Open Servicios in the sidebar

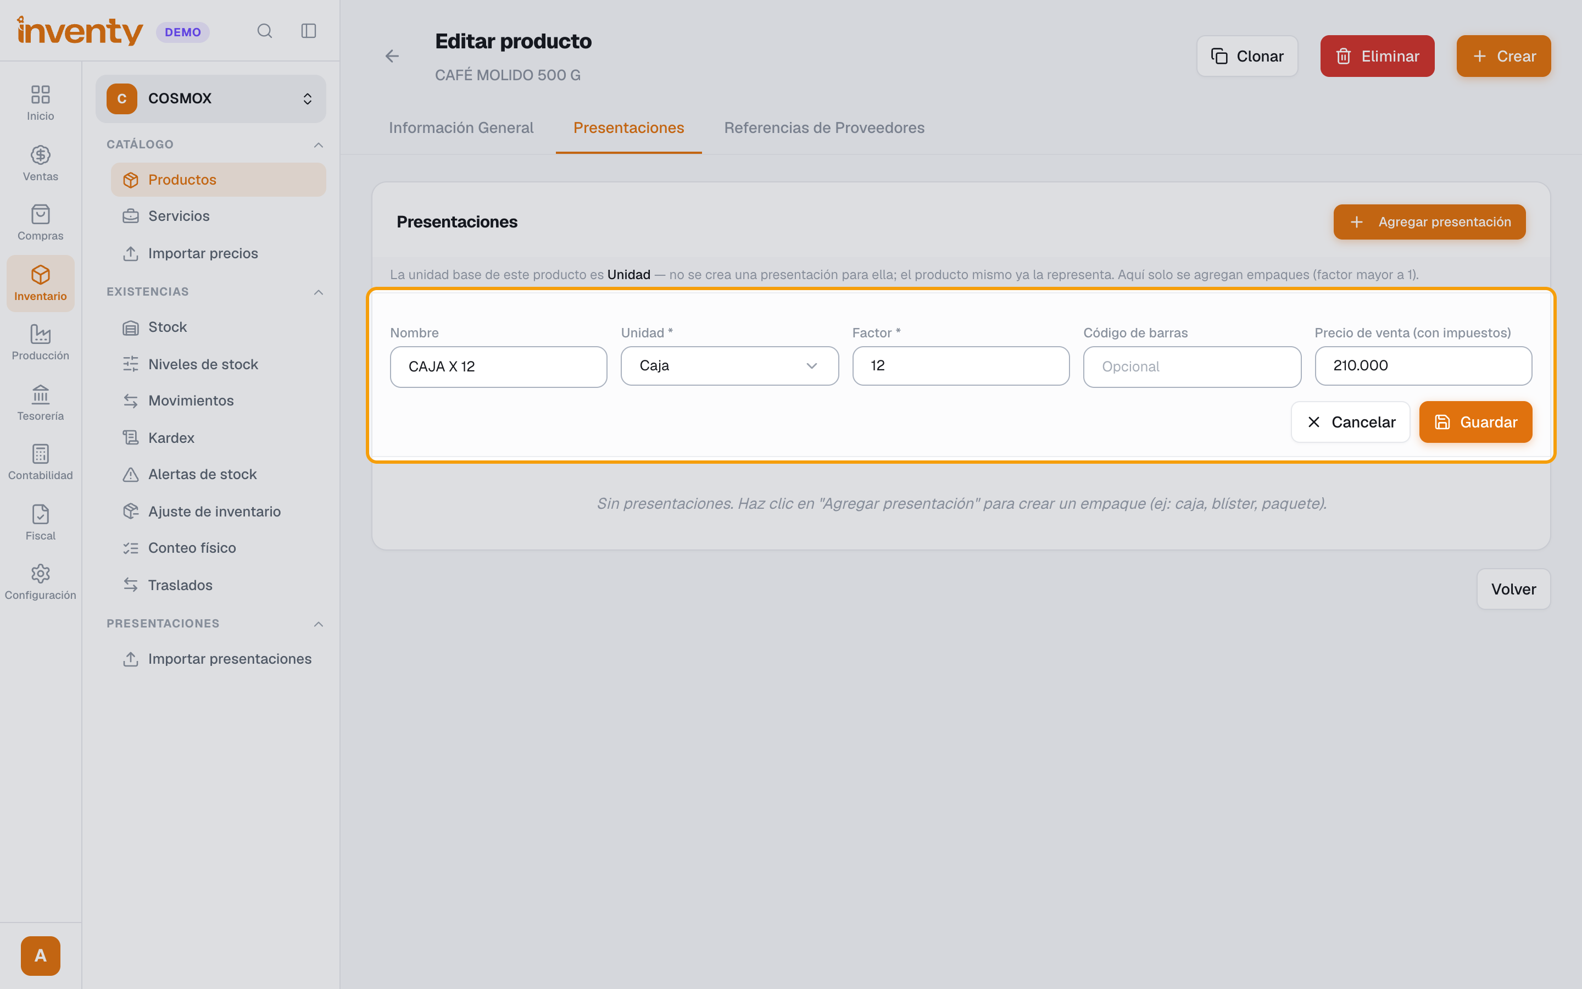(218, 216)
